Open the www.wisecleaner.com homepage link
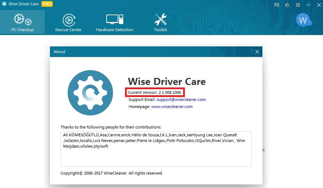Image resolution: width=323 pixels, height=188 pixels. pos(172,107)
